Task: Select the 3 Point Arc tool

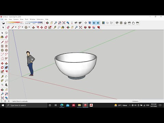Action: [2, 58]
